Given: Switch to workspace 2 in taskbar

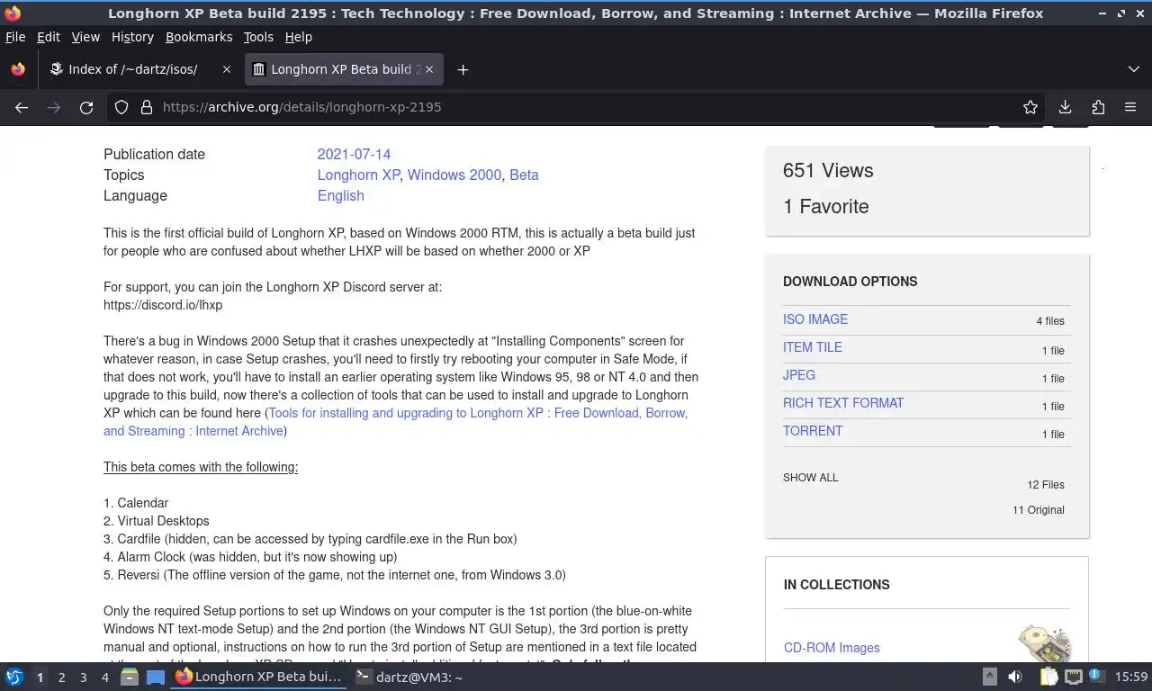Looking at the screenshot, I should pos(61,678).
